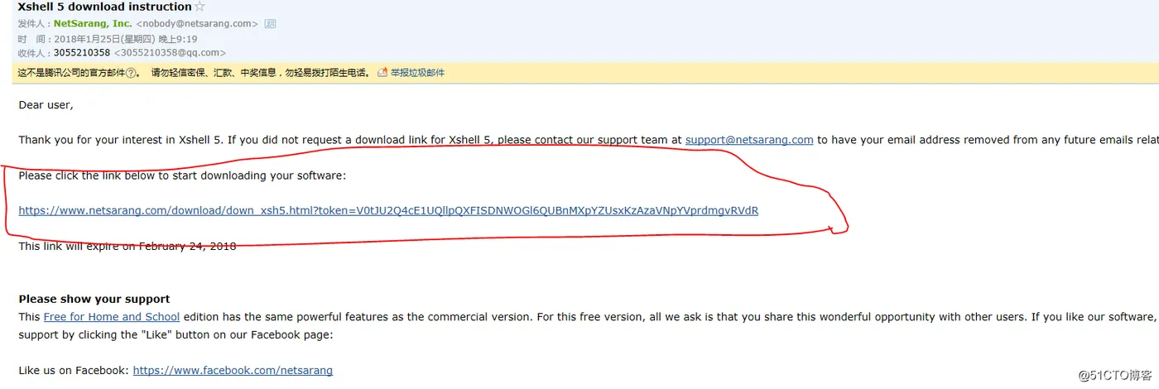Image resolution: width=1159 pixels, height=389 pixels.
Task: Click the question mark help icon
Action: pyautogui.click(x=131, y=73)
